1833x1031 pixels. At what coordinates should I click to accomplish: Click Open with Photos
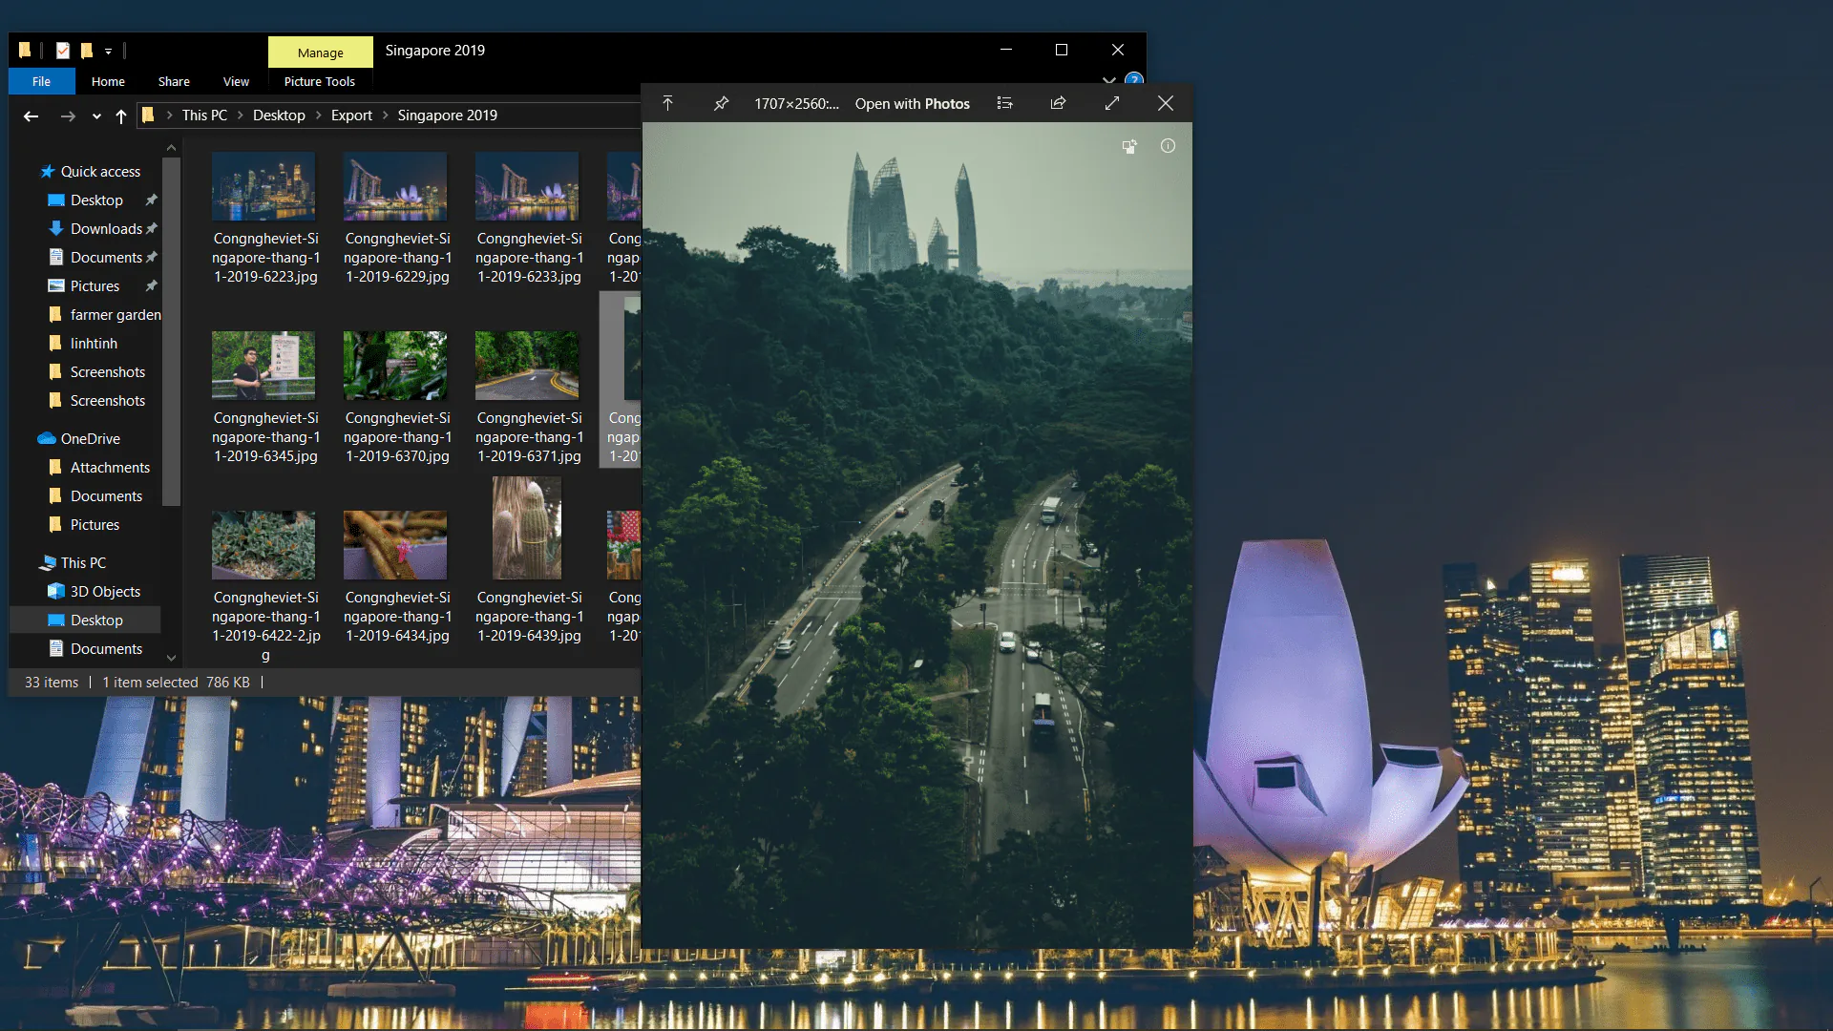pyautogui.click(x=912, y=104)
